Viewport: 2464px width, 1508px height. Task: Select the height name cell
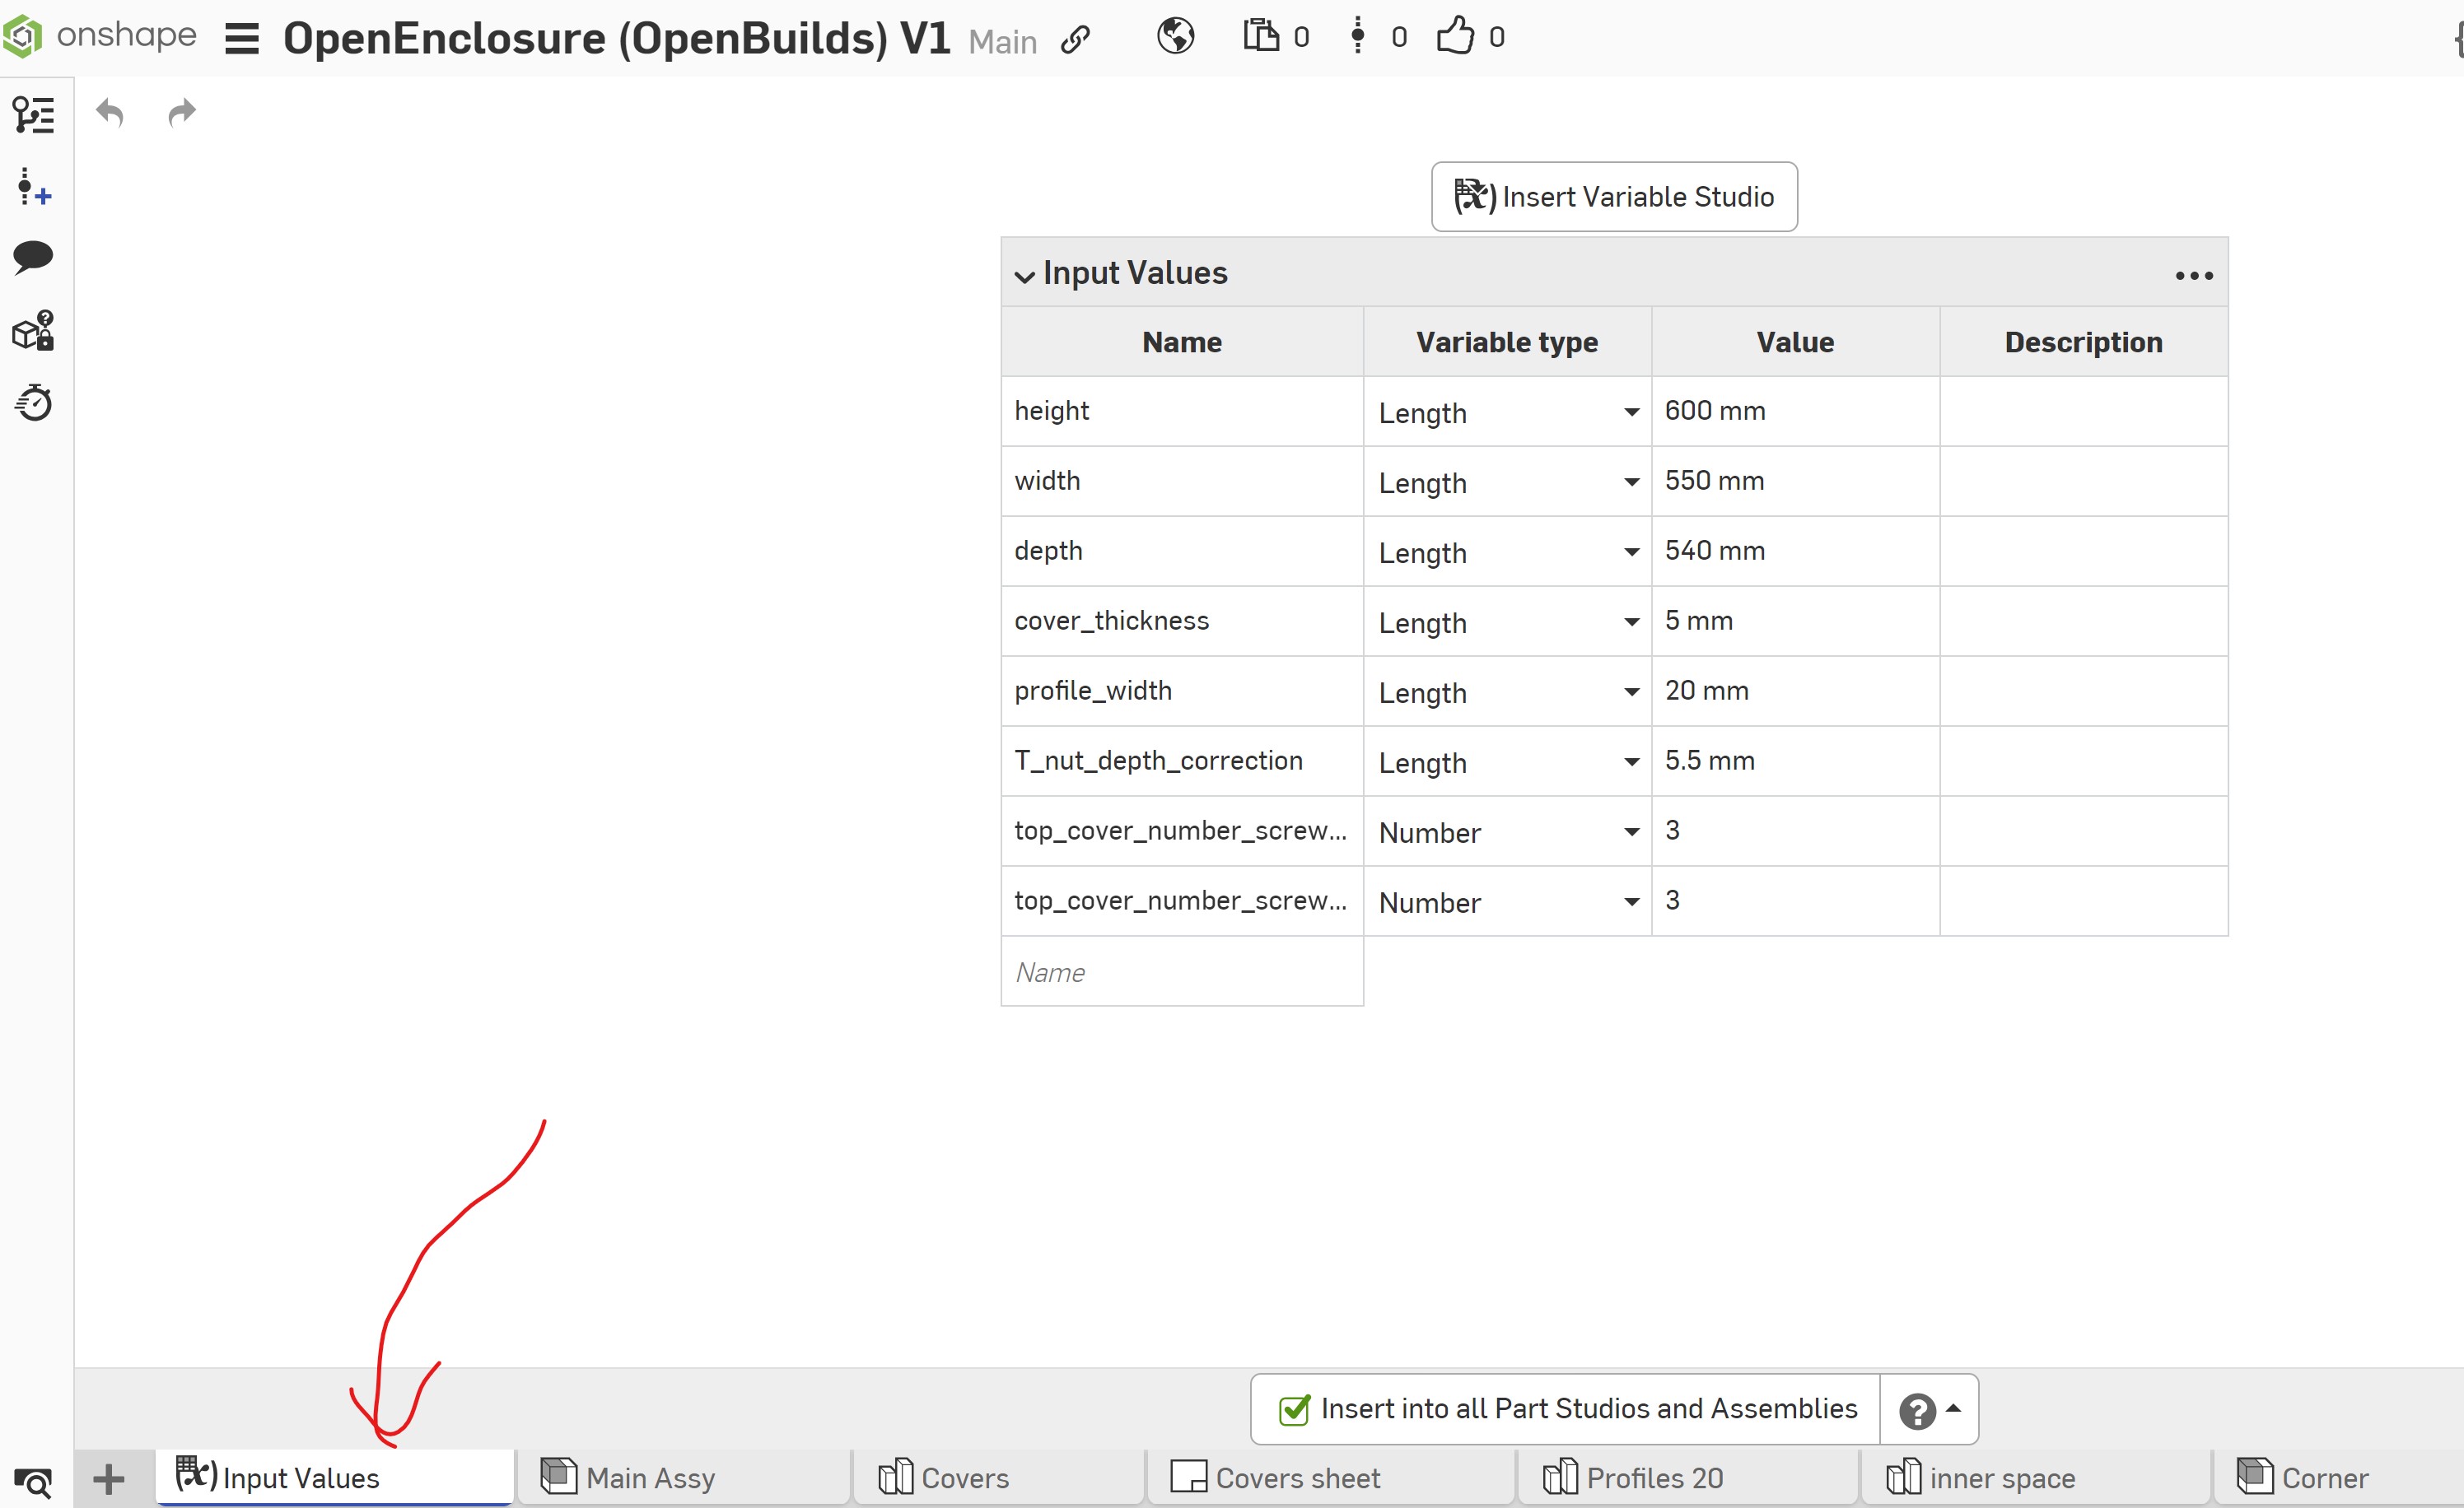(x=1182, y=411)
